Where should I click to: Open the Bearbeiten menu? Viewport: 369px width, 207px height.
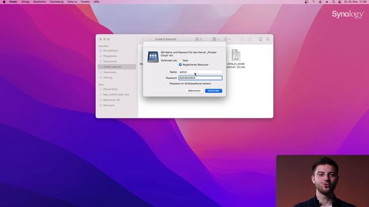tap(40, 2)
